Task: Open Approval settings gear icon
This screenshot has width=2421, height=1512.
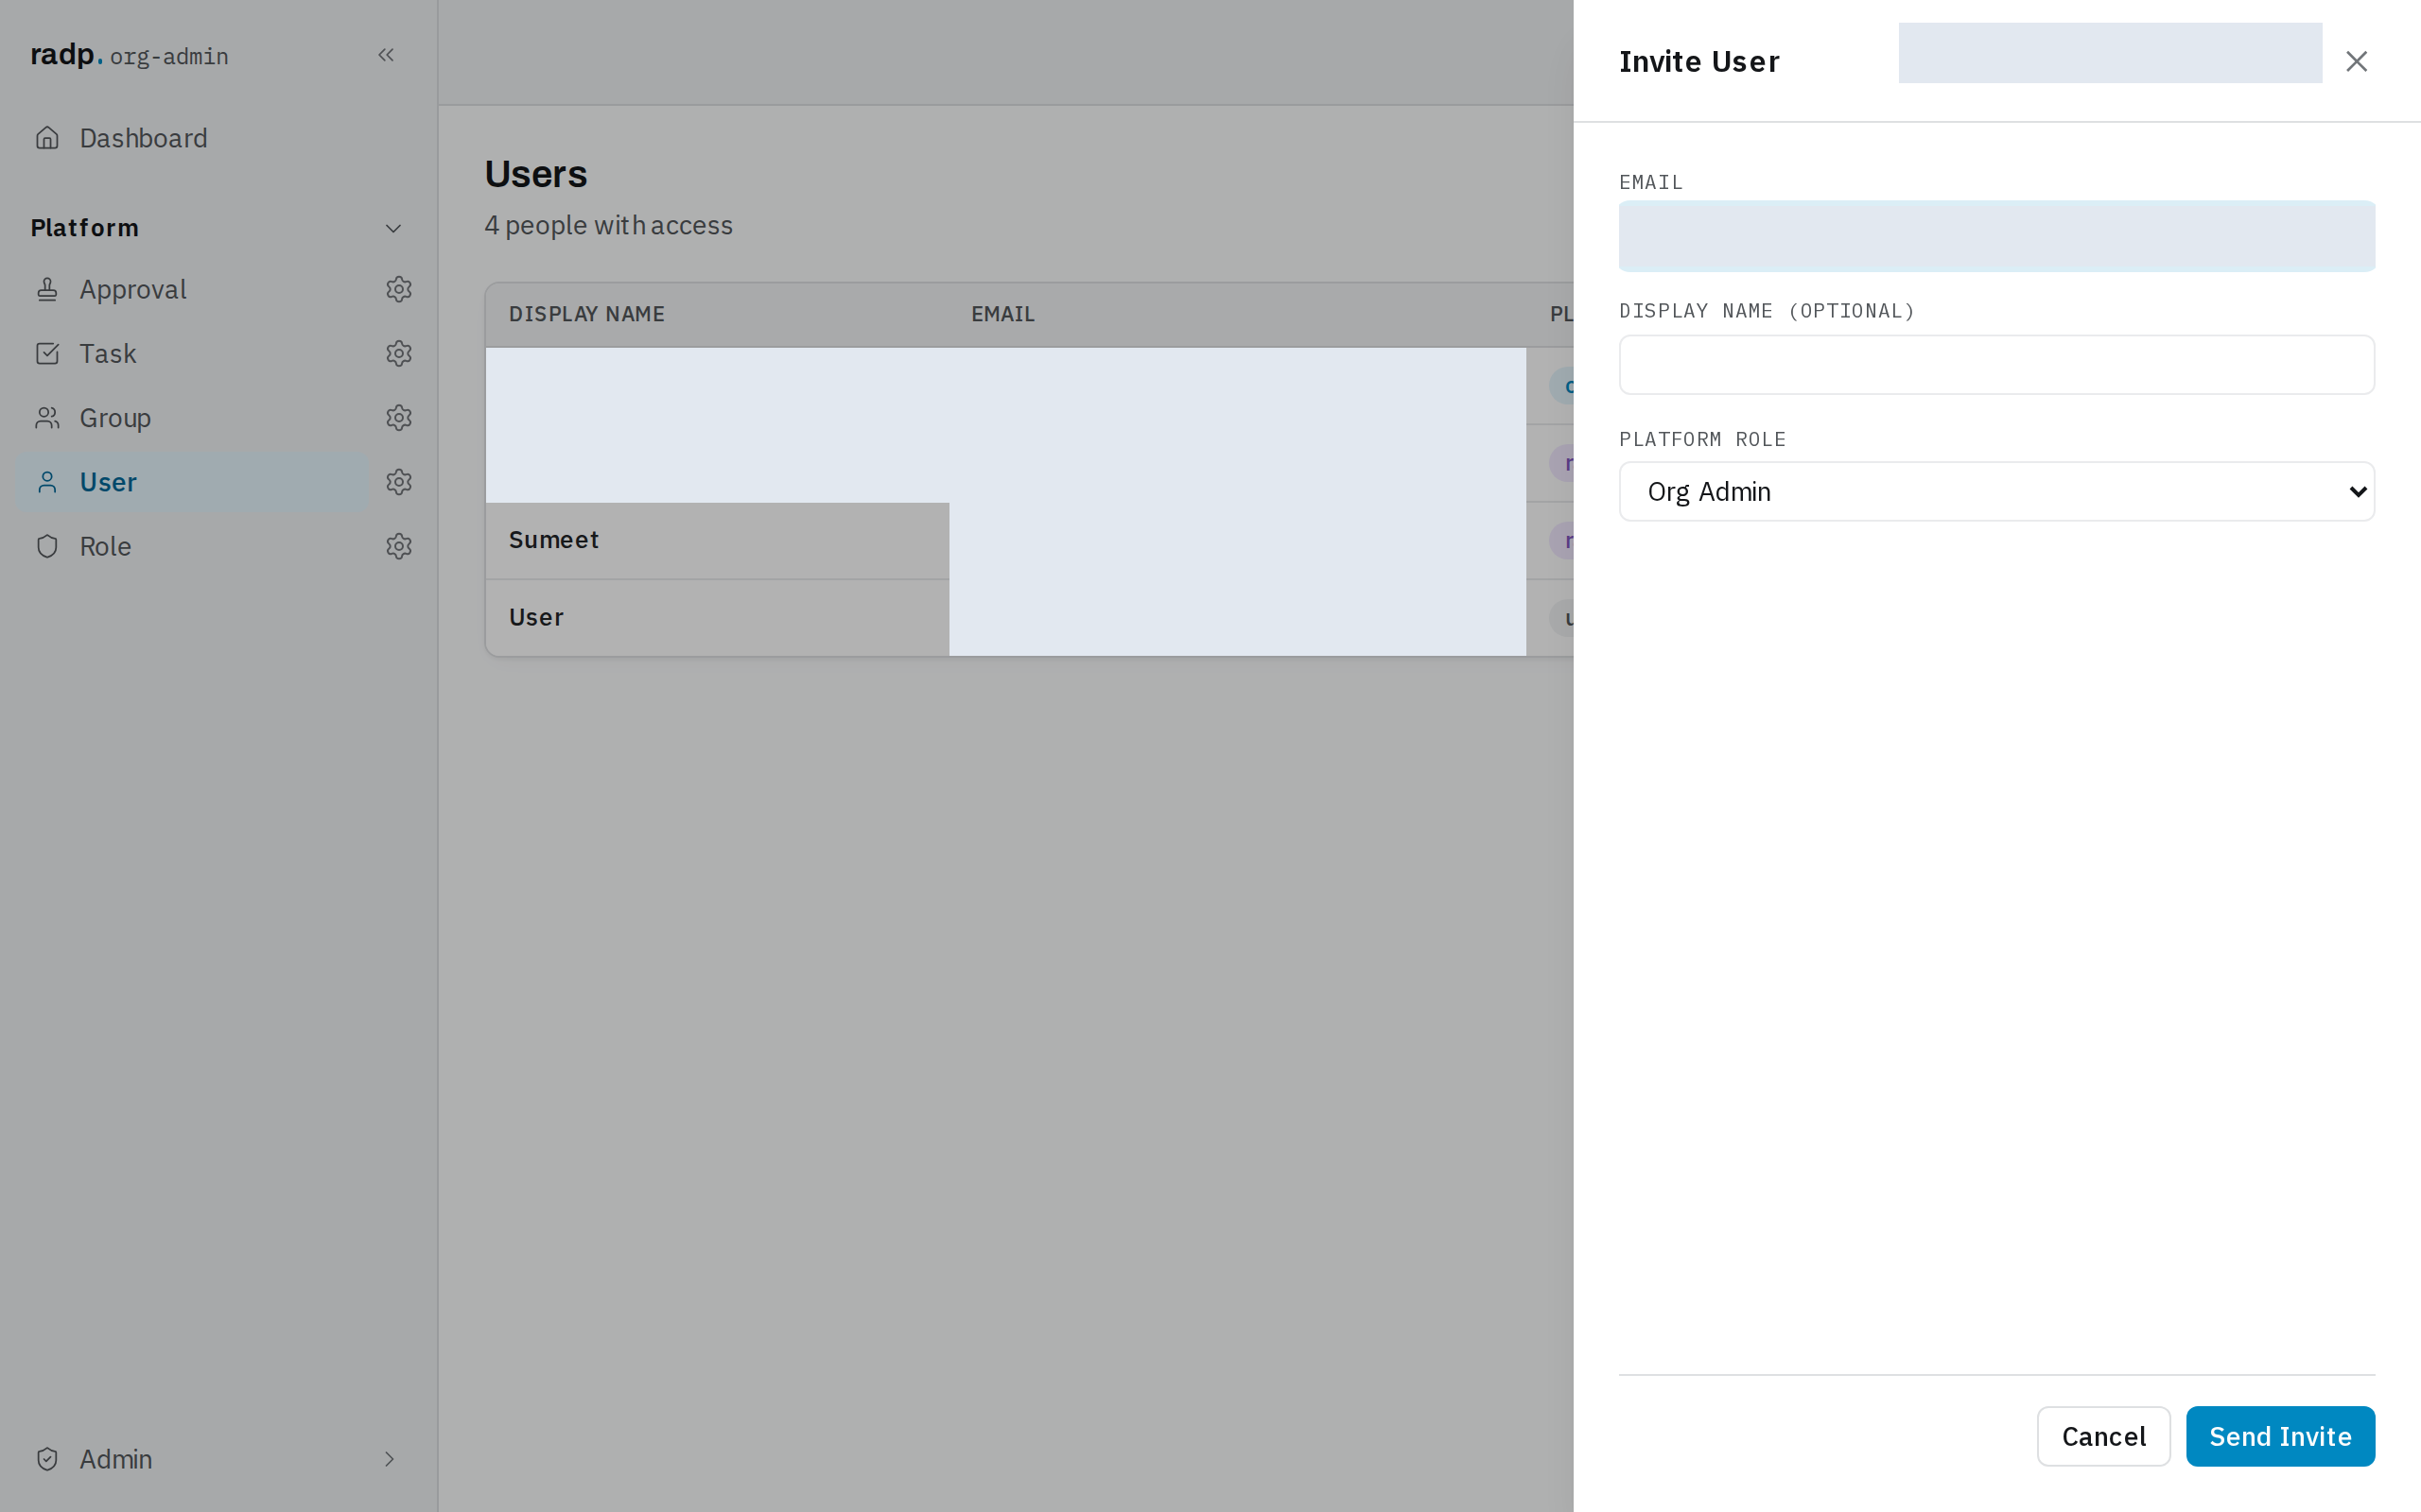Action: [x=399, y=289]
